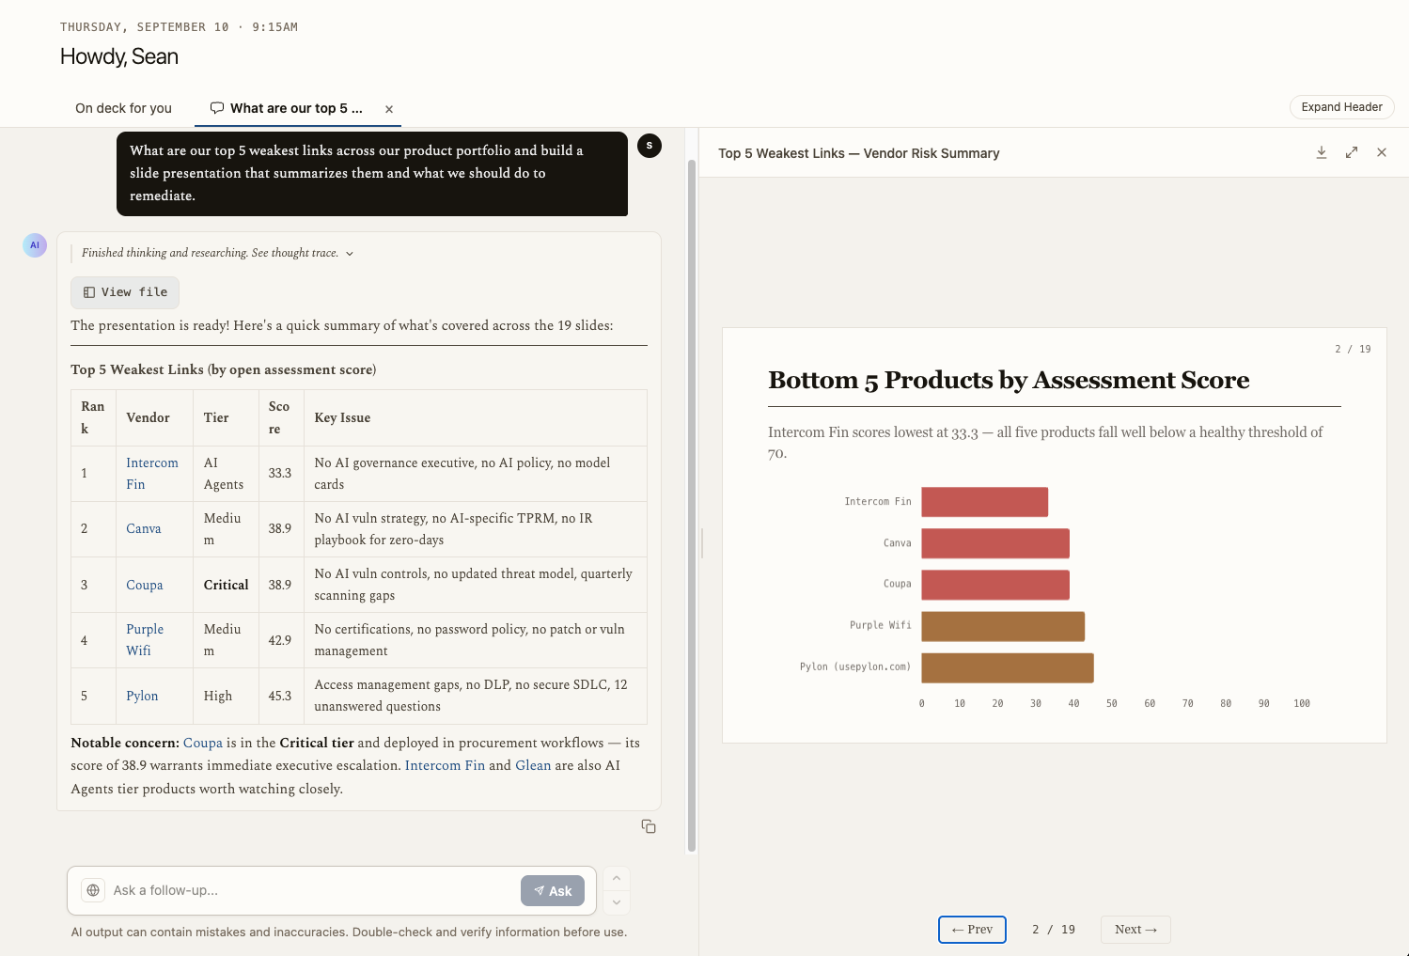Close the presentation preview panel
Screen dimensions: 1409x956
[x=1382, y=152]
